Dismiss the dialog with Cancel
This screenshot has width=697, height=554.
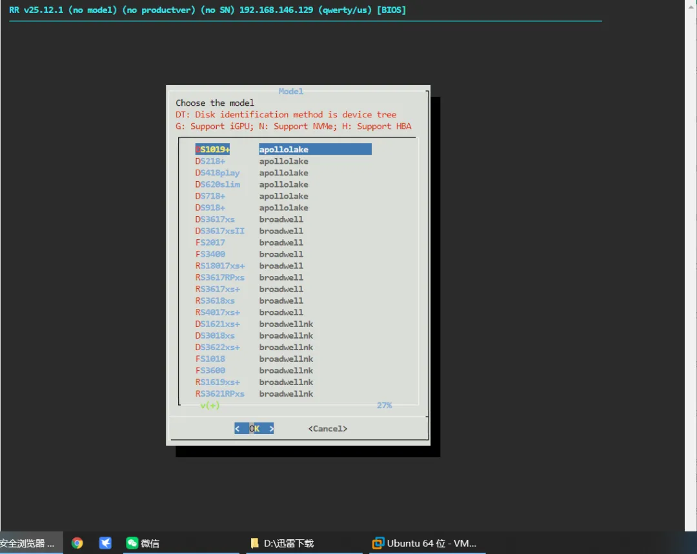[x=328, y=428]
